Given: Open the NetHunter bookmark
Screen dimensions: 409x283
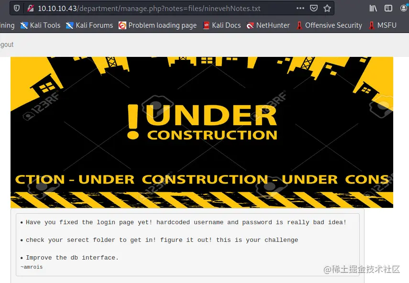Looking at the screenshot, I should (x=268, y=25).
